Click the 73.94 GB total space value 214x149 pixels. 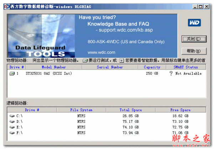131,133
